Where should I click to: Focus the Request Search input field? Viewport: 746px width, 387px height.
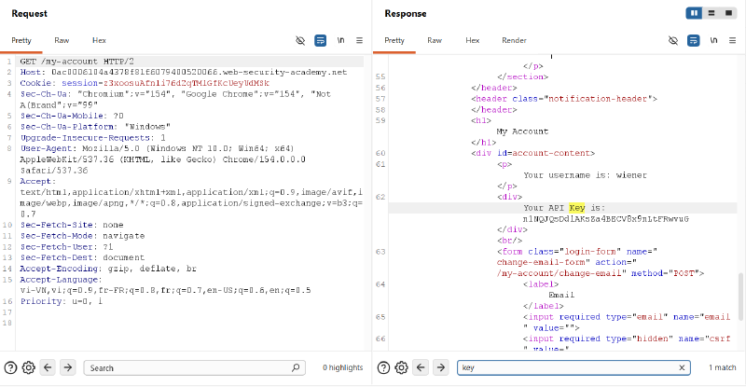coord(195,368)
